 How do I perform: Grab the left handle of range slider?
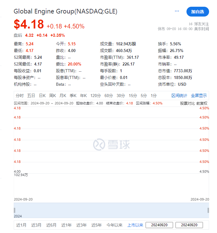pyautogui.click(x=15, y=210)
